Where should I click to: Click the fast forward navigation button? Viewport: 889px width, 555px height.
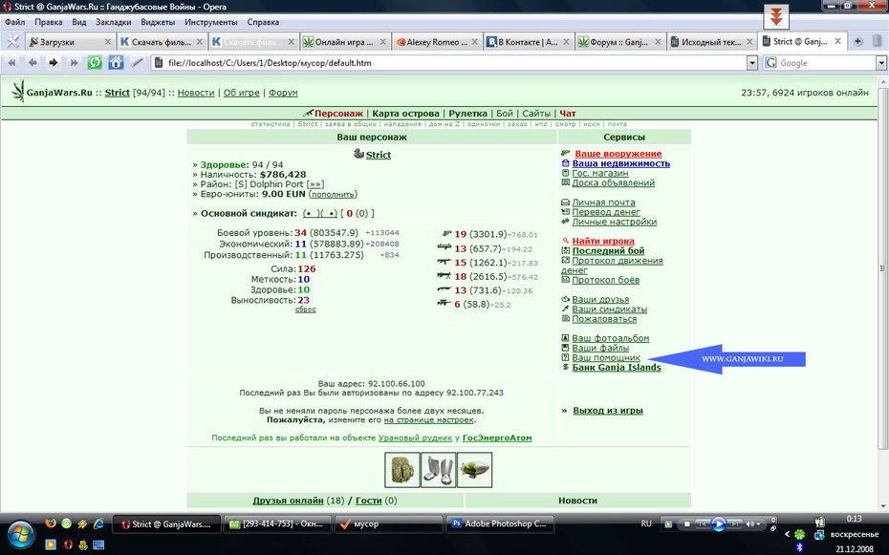point(74,62)
